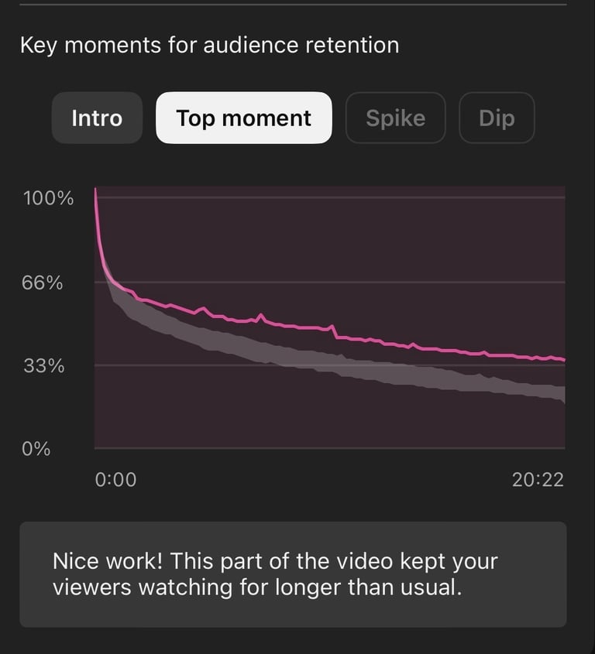This screenshot has height=654, width=595.
Task: Click the 100% axis label
Action: tap(49, 198)
